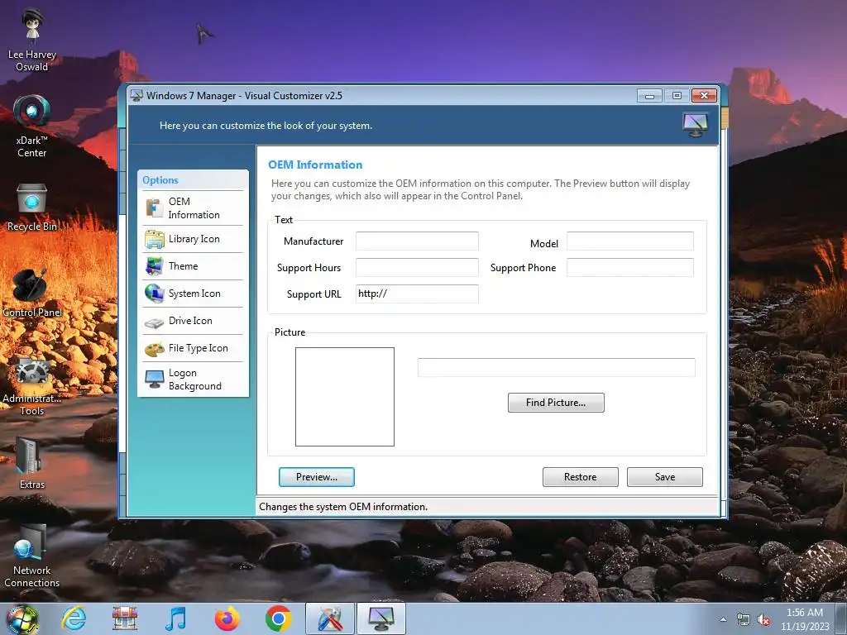Select the Logon Background option icon

pos(155,380)
